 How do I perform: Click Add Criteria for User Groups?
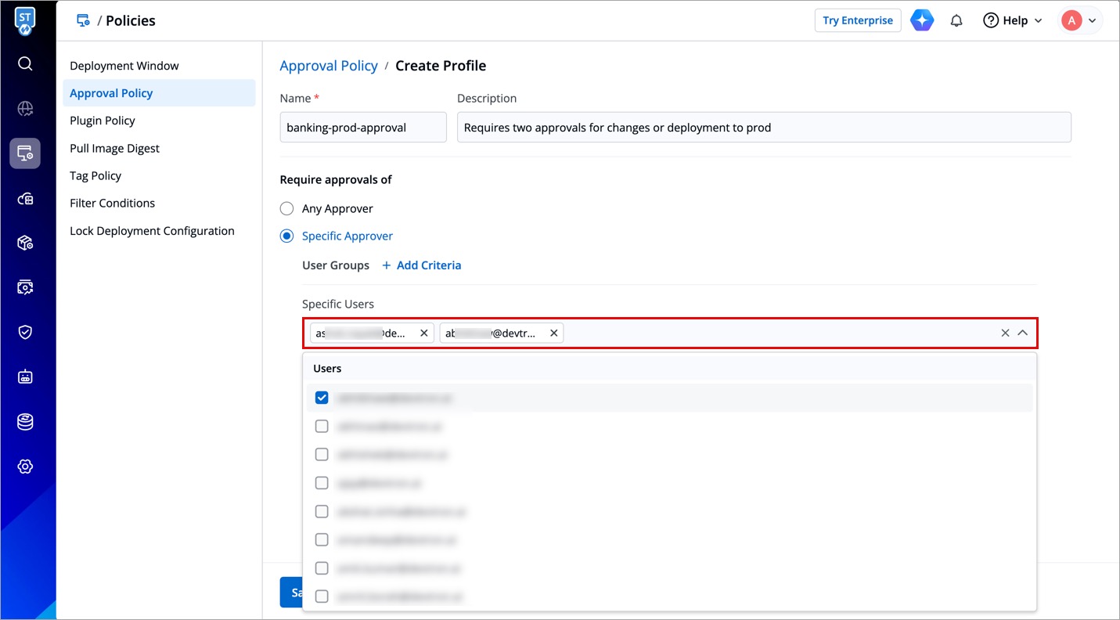[422, 265]
